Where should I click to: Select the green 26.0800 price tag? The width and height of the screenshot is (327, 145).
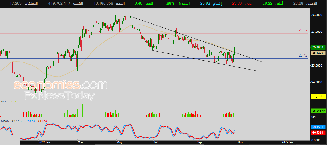(318, 47)
